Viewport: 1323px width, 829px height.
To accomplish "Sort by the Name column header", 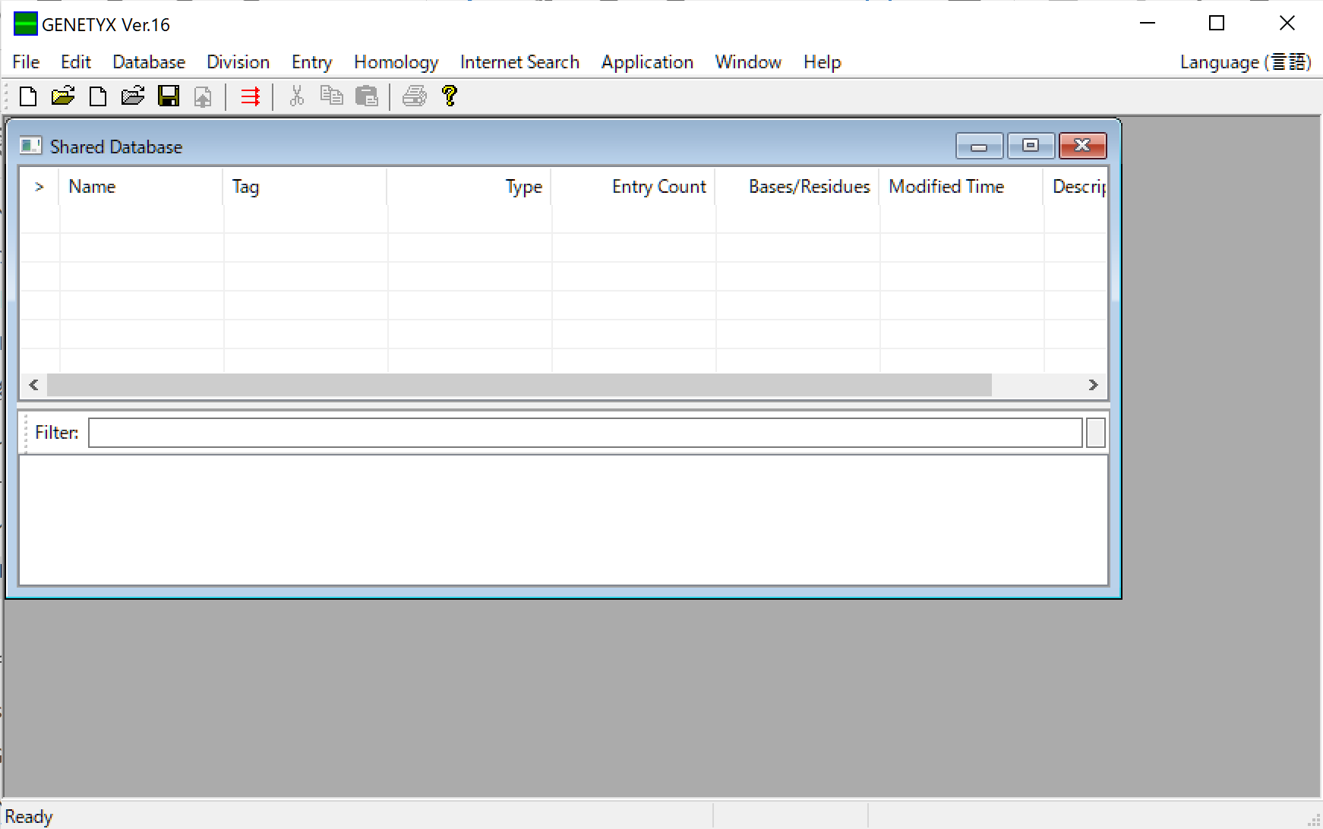I will 141,187.
